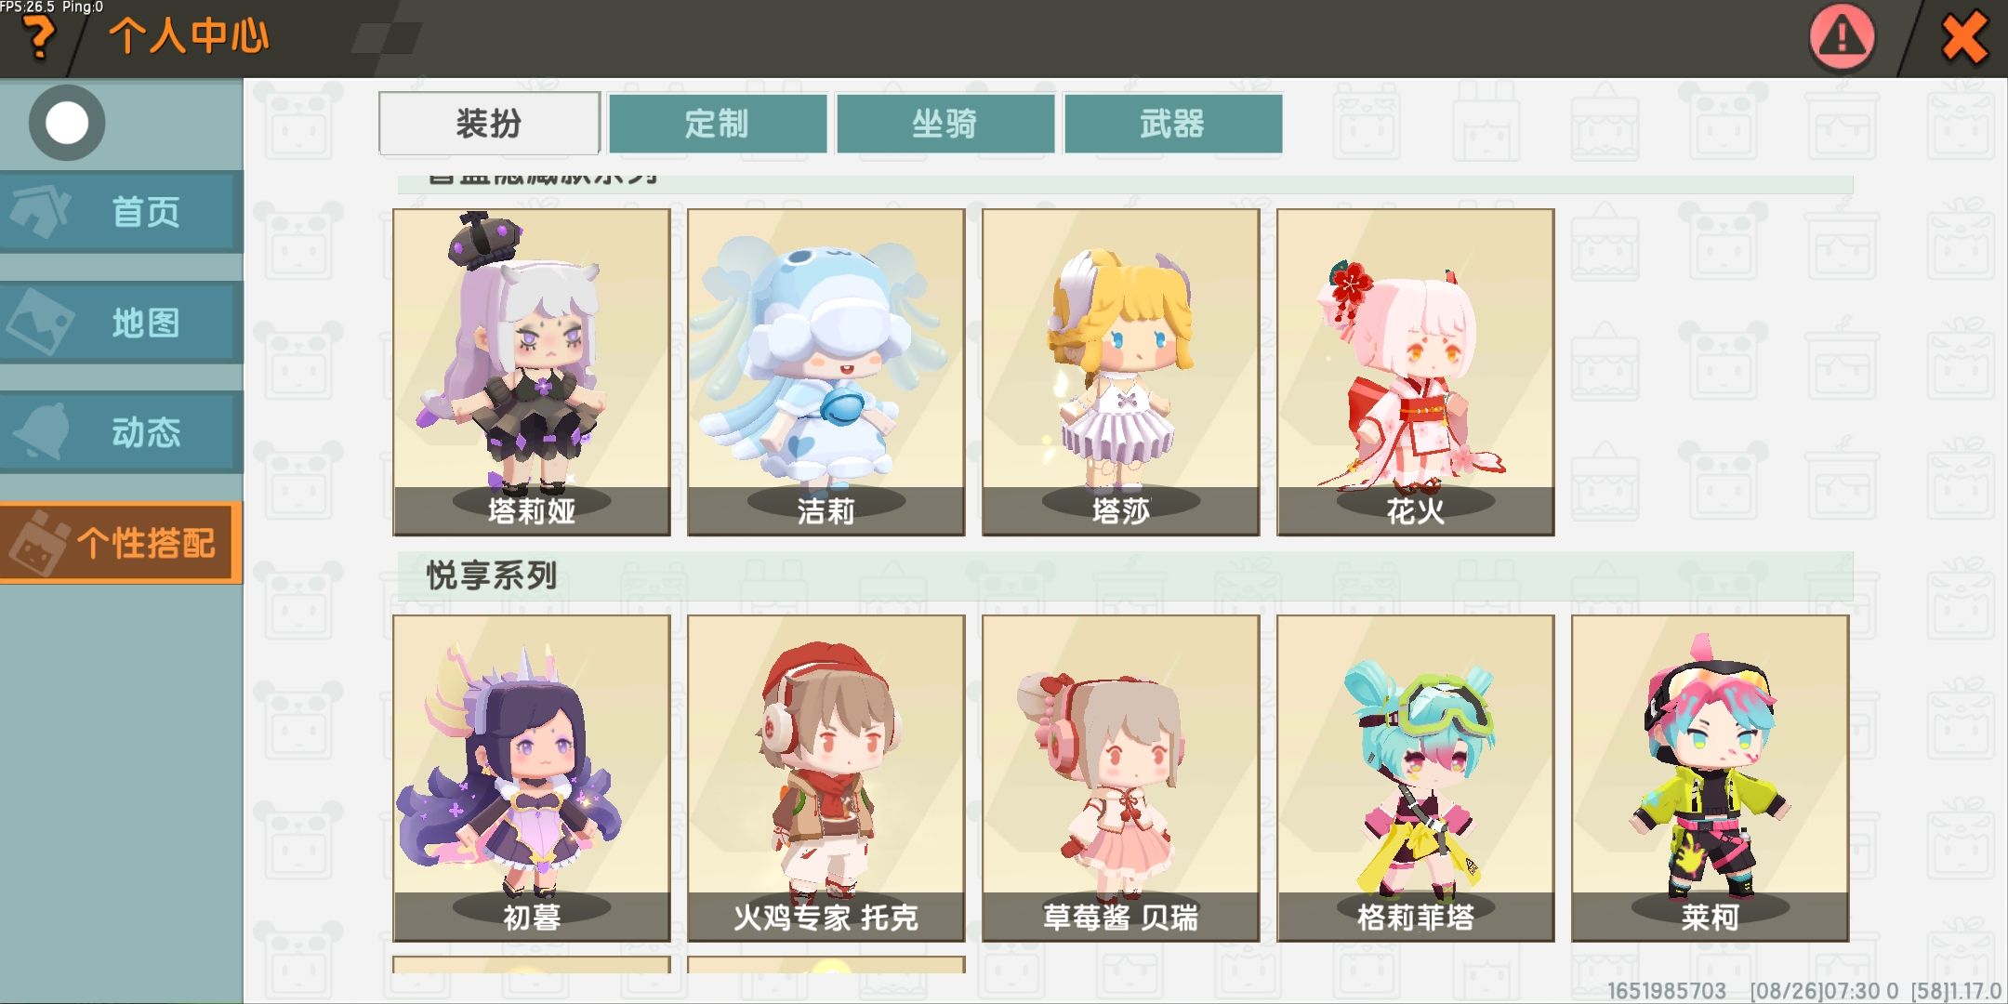Select the 莱柯 neon jacket skin

click(1711, 778)
